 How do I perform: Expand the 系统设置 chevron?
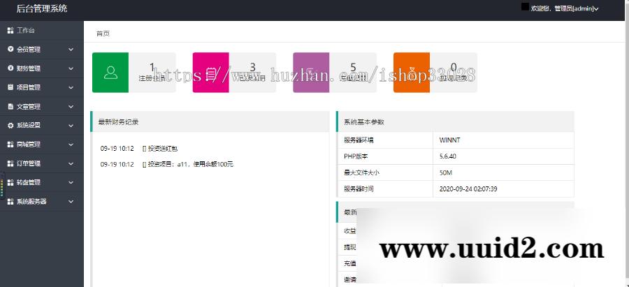[x=71, y=126]
